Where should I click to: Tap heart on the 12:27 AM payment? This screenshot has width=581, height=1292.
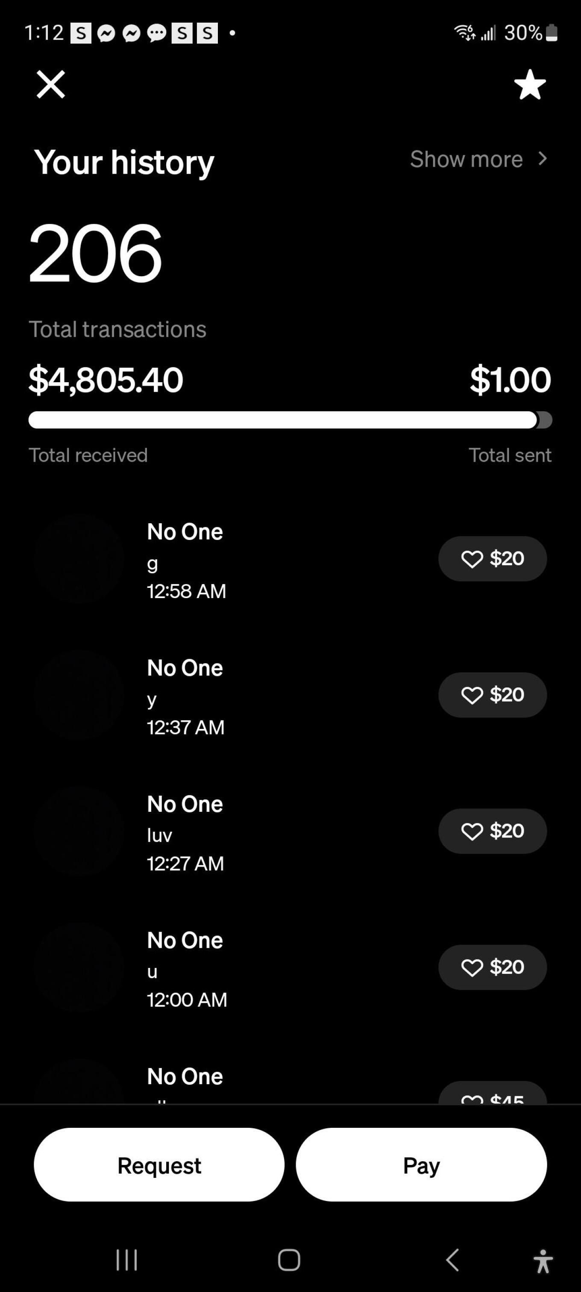point(472,831)
